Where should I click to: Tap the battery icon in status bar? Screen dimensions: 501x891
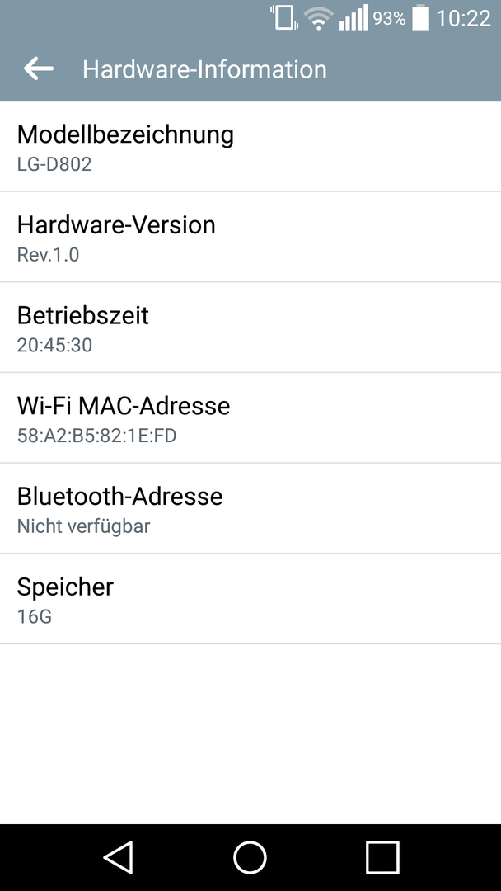click(x=420, y=17)
